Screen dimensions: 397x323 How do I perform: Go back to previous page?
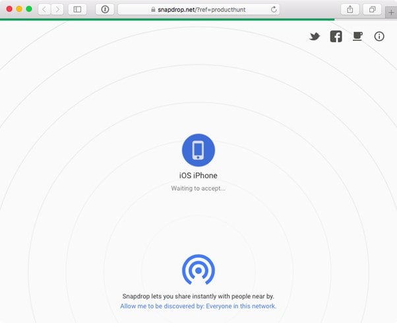[x=44, y=9]
